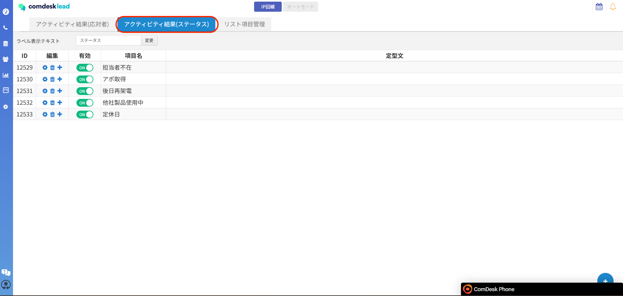Switch to アクティビティ結果(応対者) tab
This screenshot has width=623, height=296.
[72, 24]
